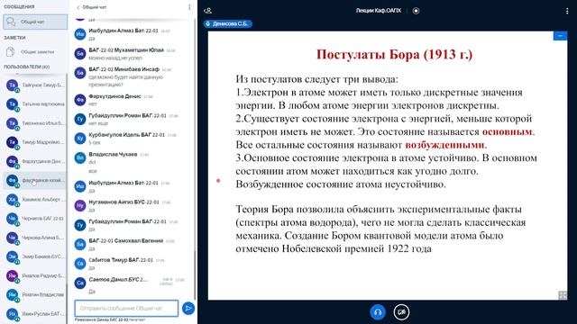Click the avatar of Сабитов Тимур in the chat
The height and width of the screenshot is (324, 577).
click(80, 264)
